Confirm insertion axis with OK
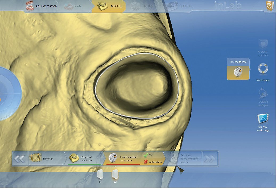This screenshot has width=277, height=189. tap(148, 155)
